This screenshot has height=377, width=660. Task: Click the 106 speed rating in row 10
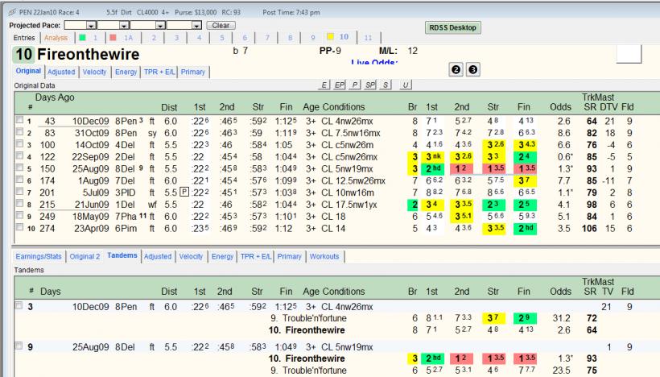pyautogui.click(x=589, y=228)
